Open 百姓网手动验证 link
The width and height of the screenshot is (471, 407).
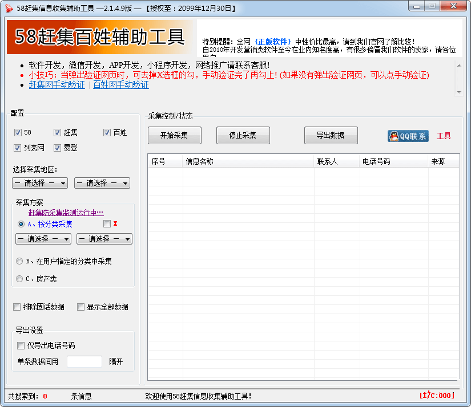point(121,84)
